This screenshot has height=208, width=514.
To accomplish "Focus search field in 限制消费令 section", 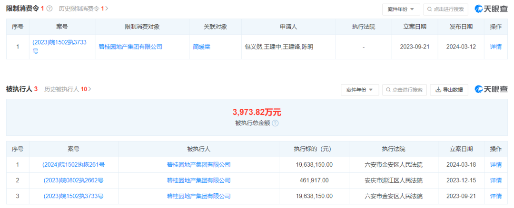I will (445, 9).
